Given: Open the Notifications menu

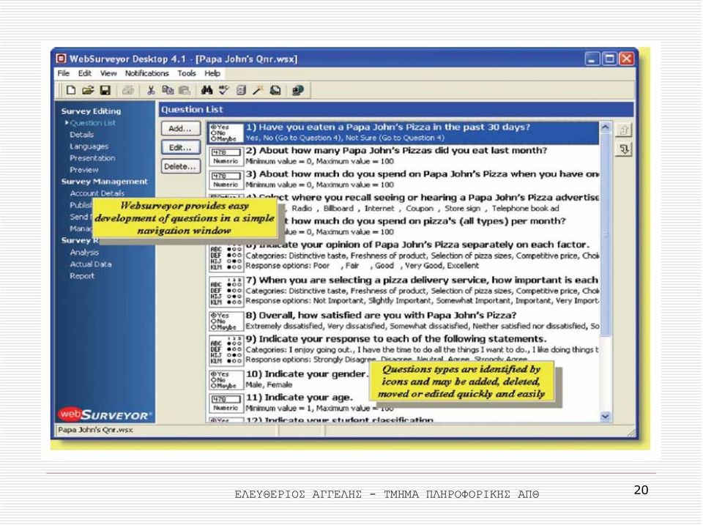Looking at the screenshot, I should (146, 73).
